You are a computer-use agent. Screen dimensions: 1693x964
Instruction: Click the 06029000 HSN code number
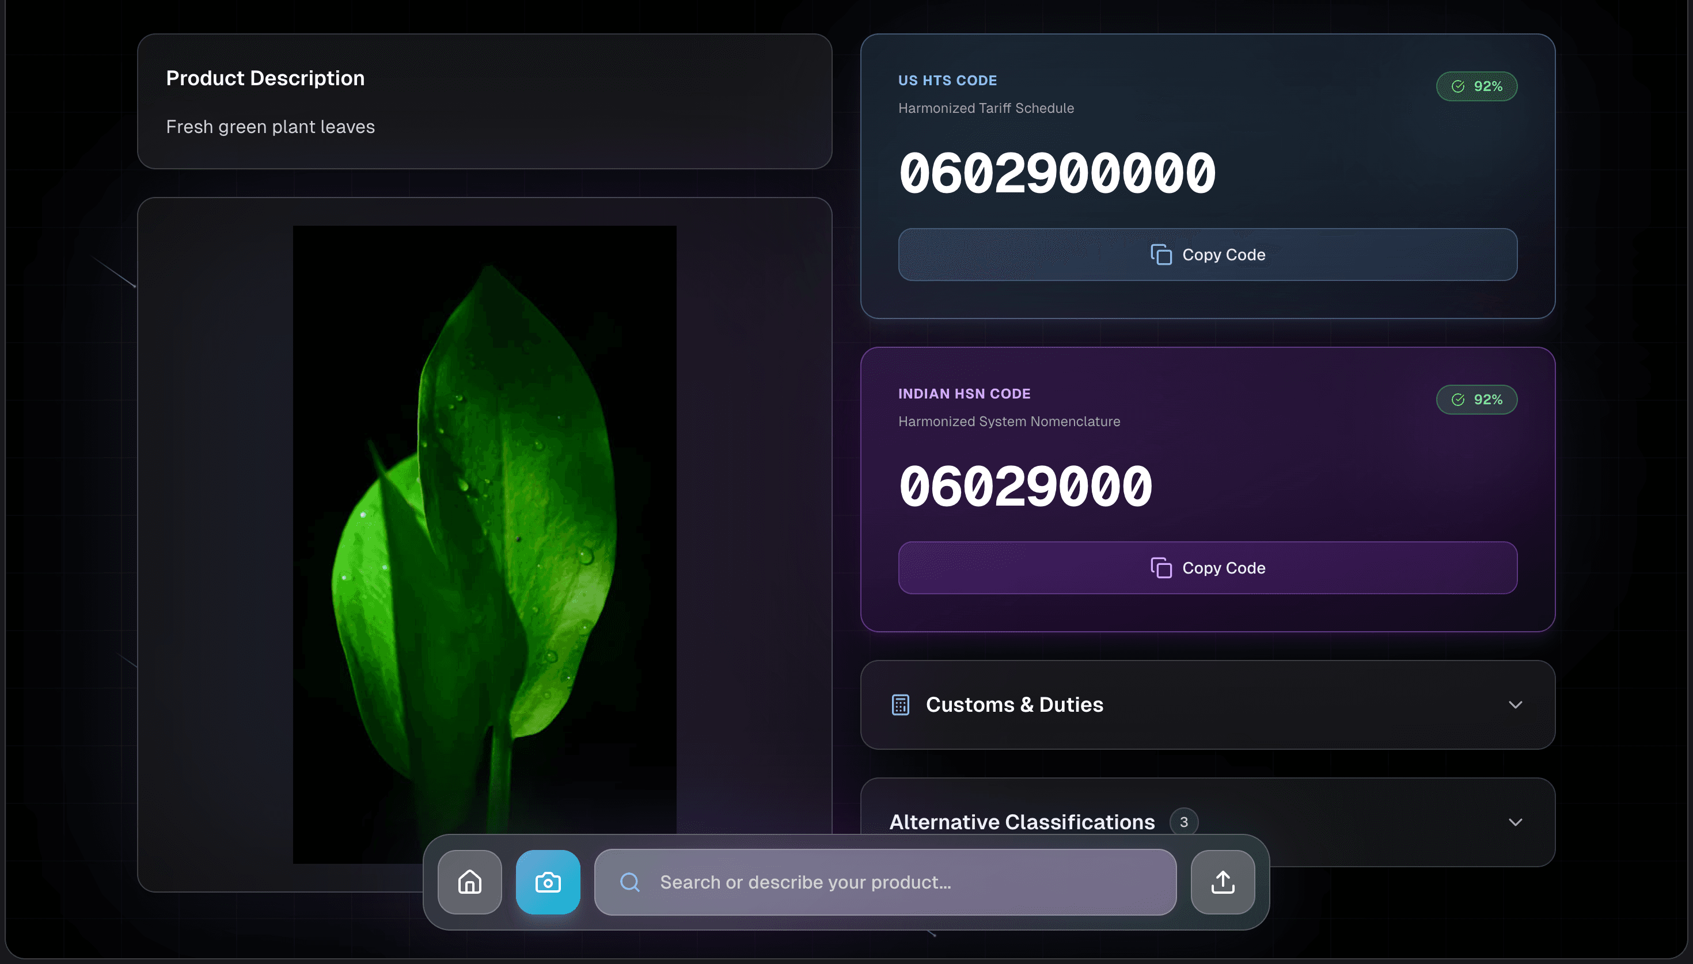pyautogui.click(x=1024, y=487)
